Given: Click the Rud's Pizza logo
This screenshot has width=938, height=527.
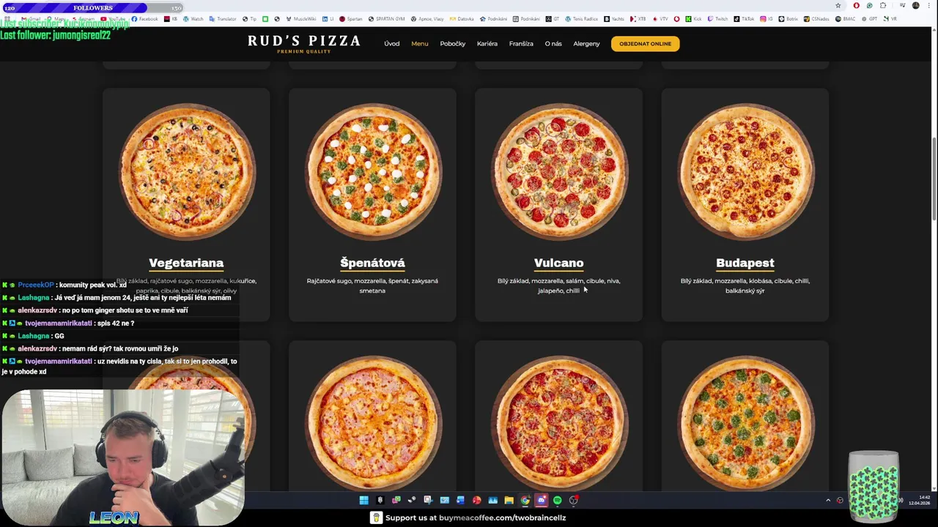Looking at the screenshot, I should (x=304, y=44).
